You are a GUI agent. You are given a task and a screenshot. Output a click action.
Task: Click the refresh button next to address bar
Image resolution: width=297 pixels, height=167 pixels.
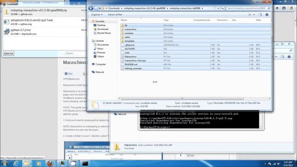(x=222, y=8)
